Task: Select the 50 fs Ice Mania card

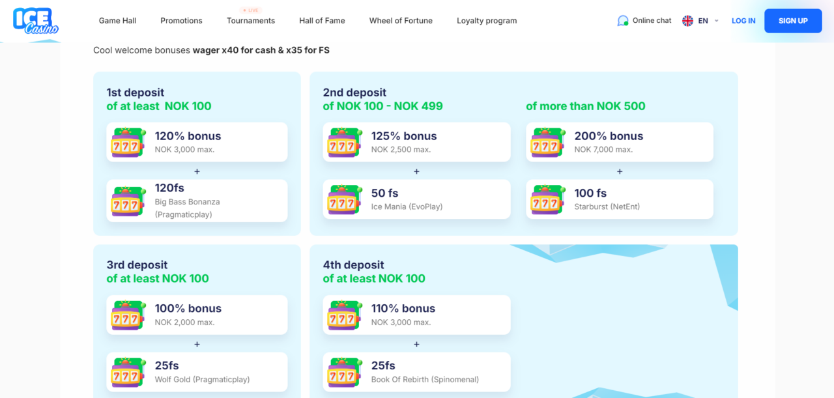Action: click(416, 199)
